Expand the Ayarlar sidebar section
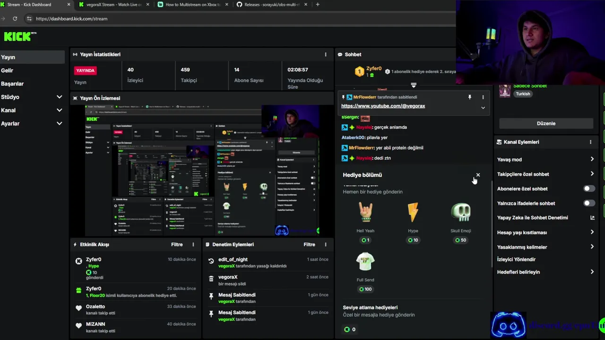The width and height of the screenshot is (605, 340). (x=59, y=123)
